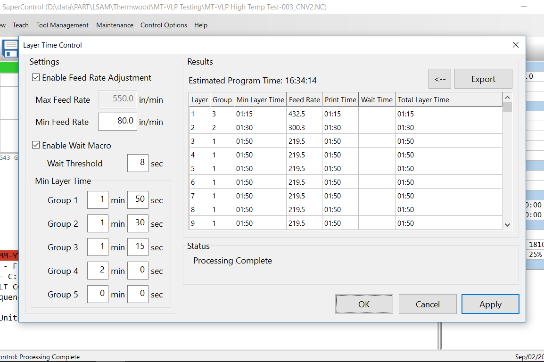Confirm settings with OK
The height and width of the screenshot is (362, 544).
coord(364,304)
